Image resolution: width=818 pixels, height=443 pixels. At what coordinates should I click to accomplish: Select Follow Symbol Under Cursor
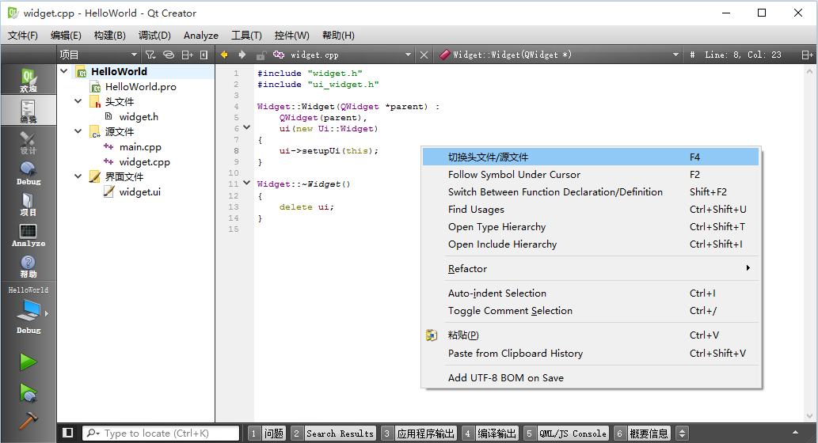pyautogui.click(x=591, y=175)
